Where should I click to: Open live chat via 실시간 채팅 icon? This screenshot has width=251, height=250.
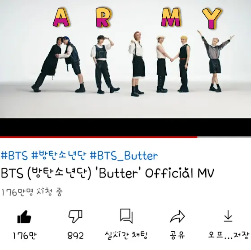click(126, 216)
